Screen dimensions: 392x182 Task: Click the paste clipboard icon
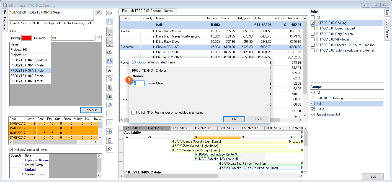click(110, 87)
